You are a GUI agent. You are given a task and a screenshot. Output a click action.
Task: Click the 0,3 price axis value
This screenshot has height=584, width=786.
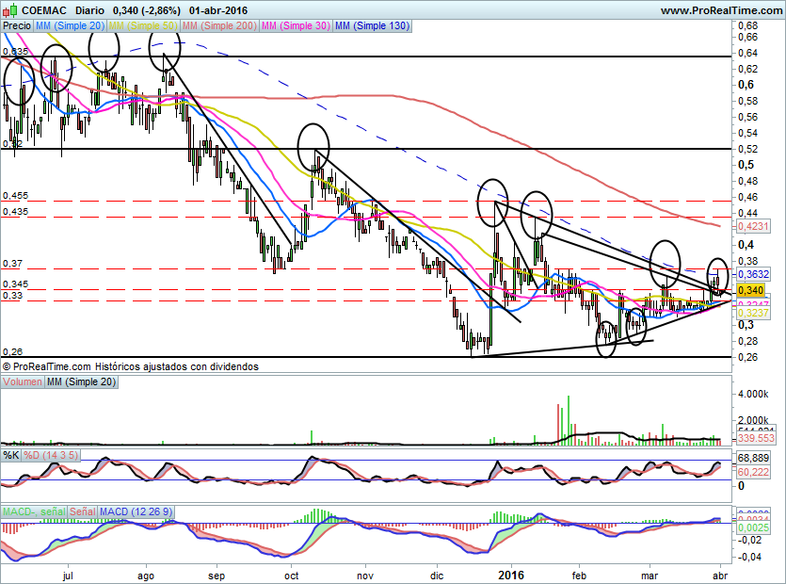pos(746,325)
